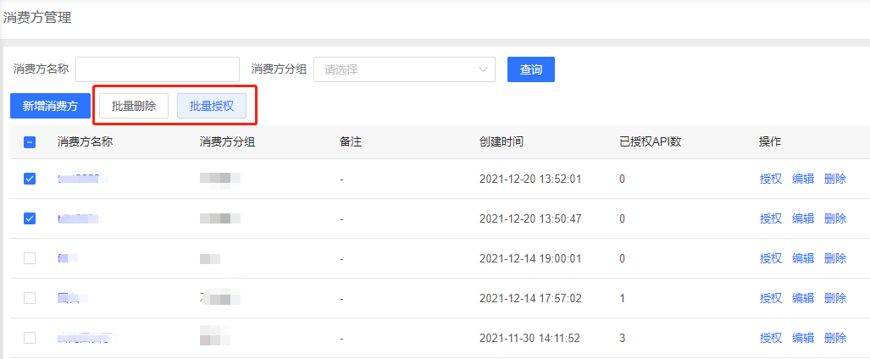The height and width of the screenshot is (359, 870).
Task: Click the 创建时间 column header
Action: pos(501,142)
